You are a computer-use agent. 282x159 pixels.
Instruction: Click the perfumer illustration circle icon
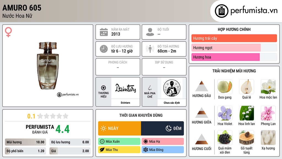pos(172,88)
